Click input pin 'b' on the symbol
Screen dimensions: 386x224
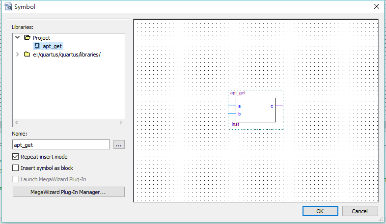(x=239, y=114)
